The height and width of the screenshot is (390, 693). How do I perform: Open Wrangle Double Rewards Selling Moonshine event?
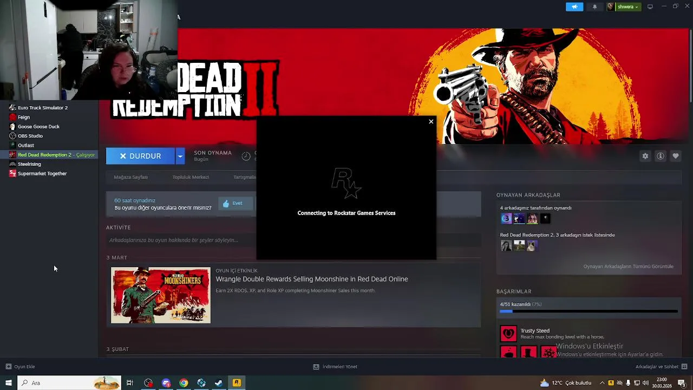tap(312, 279)
